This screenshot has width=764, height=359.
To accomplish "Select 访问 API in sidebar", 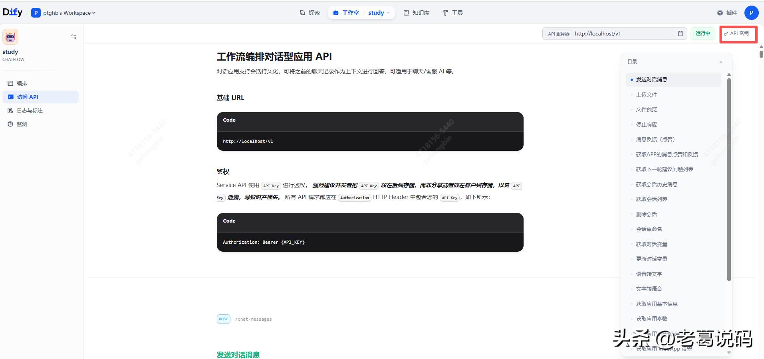I will pos(40,97).
